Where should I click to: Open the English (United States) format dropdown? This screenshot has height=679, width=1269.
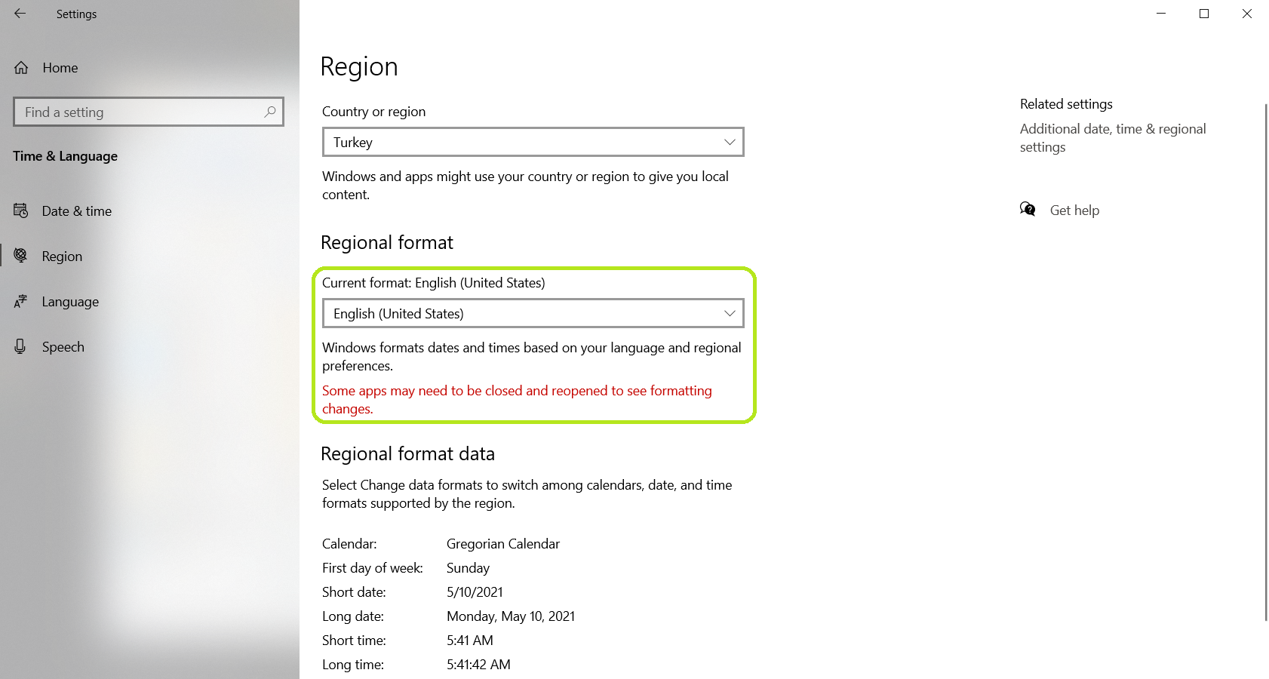(x=533, y=313)
